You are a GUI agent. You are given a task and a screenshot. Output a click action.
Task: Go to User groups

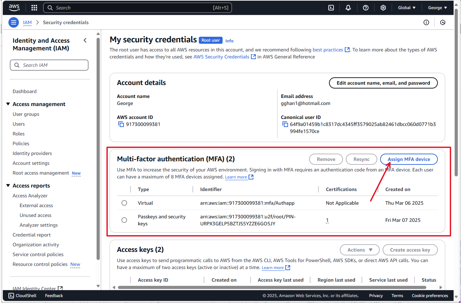[26, 114]
